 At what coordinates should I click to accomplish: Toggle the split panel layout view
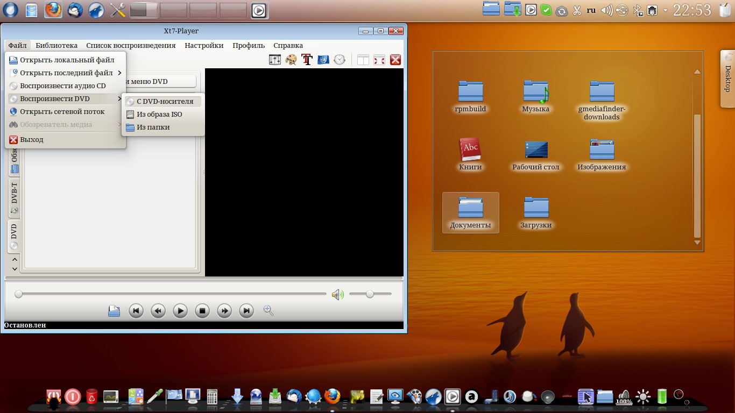click(x=363, y=60)
